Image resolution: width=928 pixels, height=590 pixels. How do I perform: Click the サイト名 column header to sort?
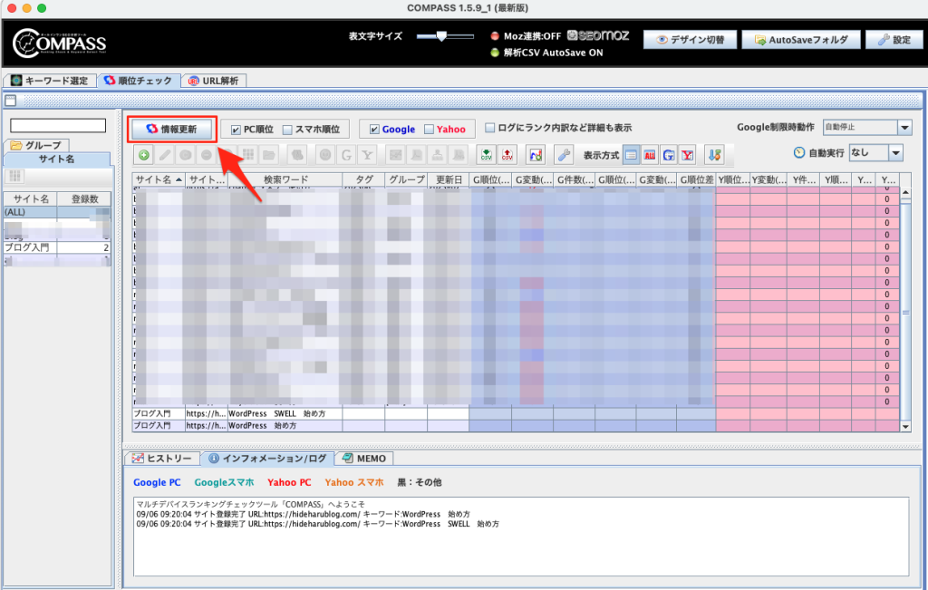pyautogui.click(x=158, y=179)
